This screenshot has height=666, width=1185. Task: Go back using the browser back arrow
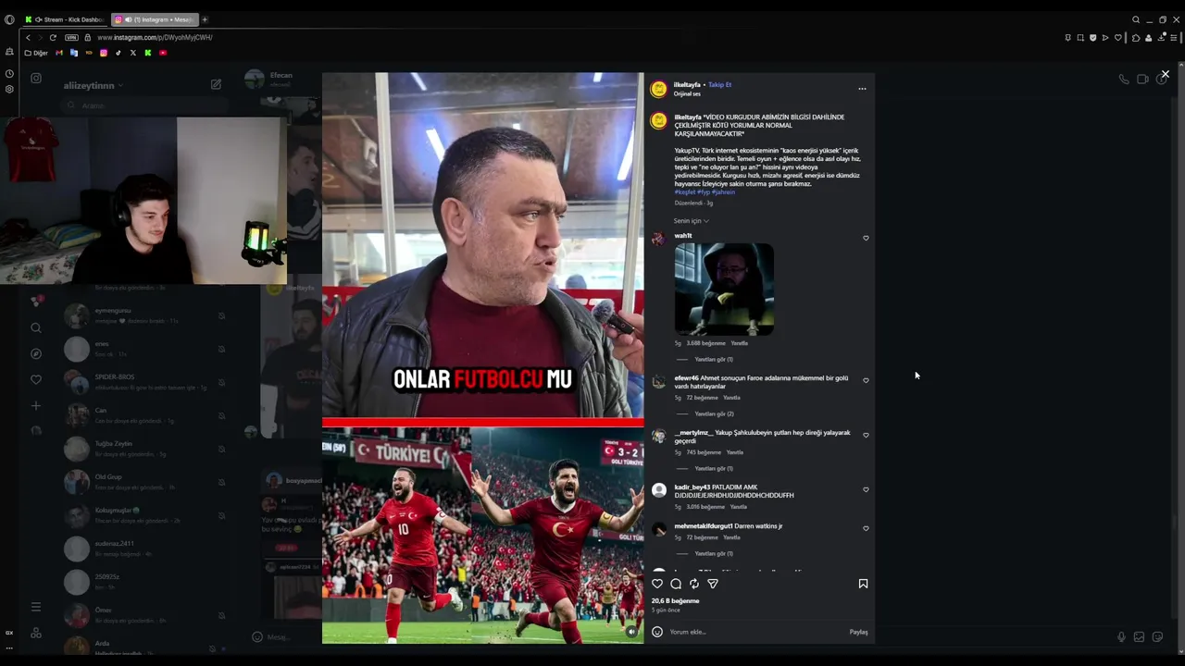28,38
